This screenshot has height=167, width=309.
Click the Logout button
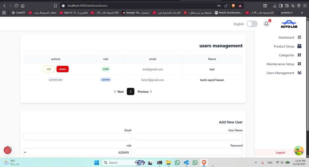point(280,153)
